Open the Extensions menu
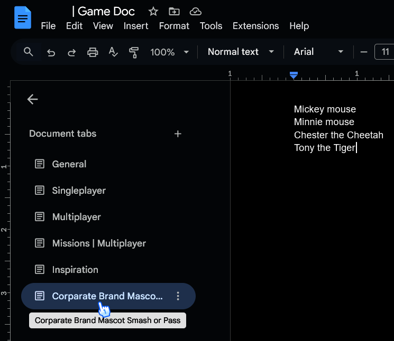This screenshot has height=341, width=394. [256, 26]
